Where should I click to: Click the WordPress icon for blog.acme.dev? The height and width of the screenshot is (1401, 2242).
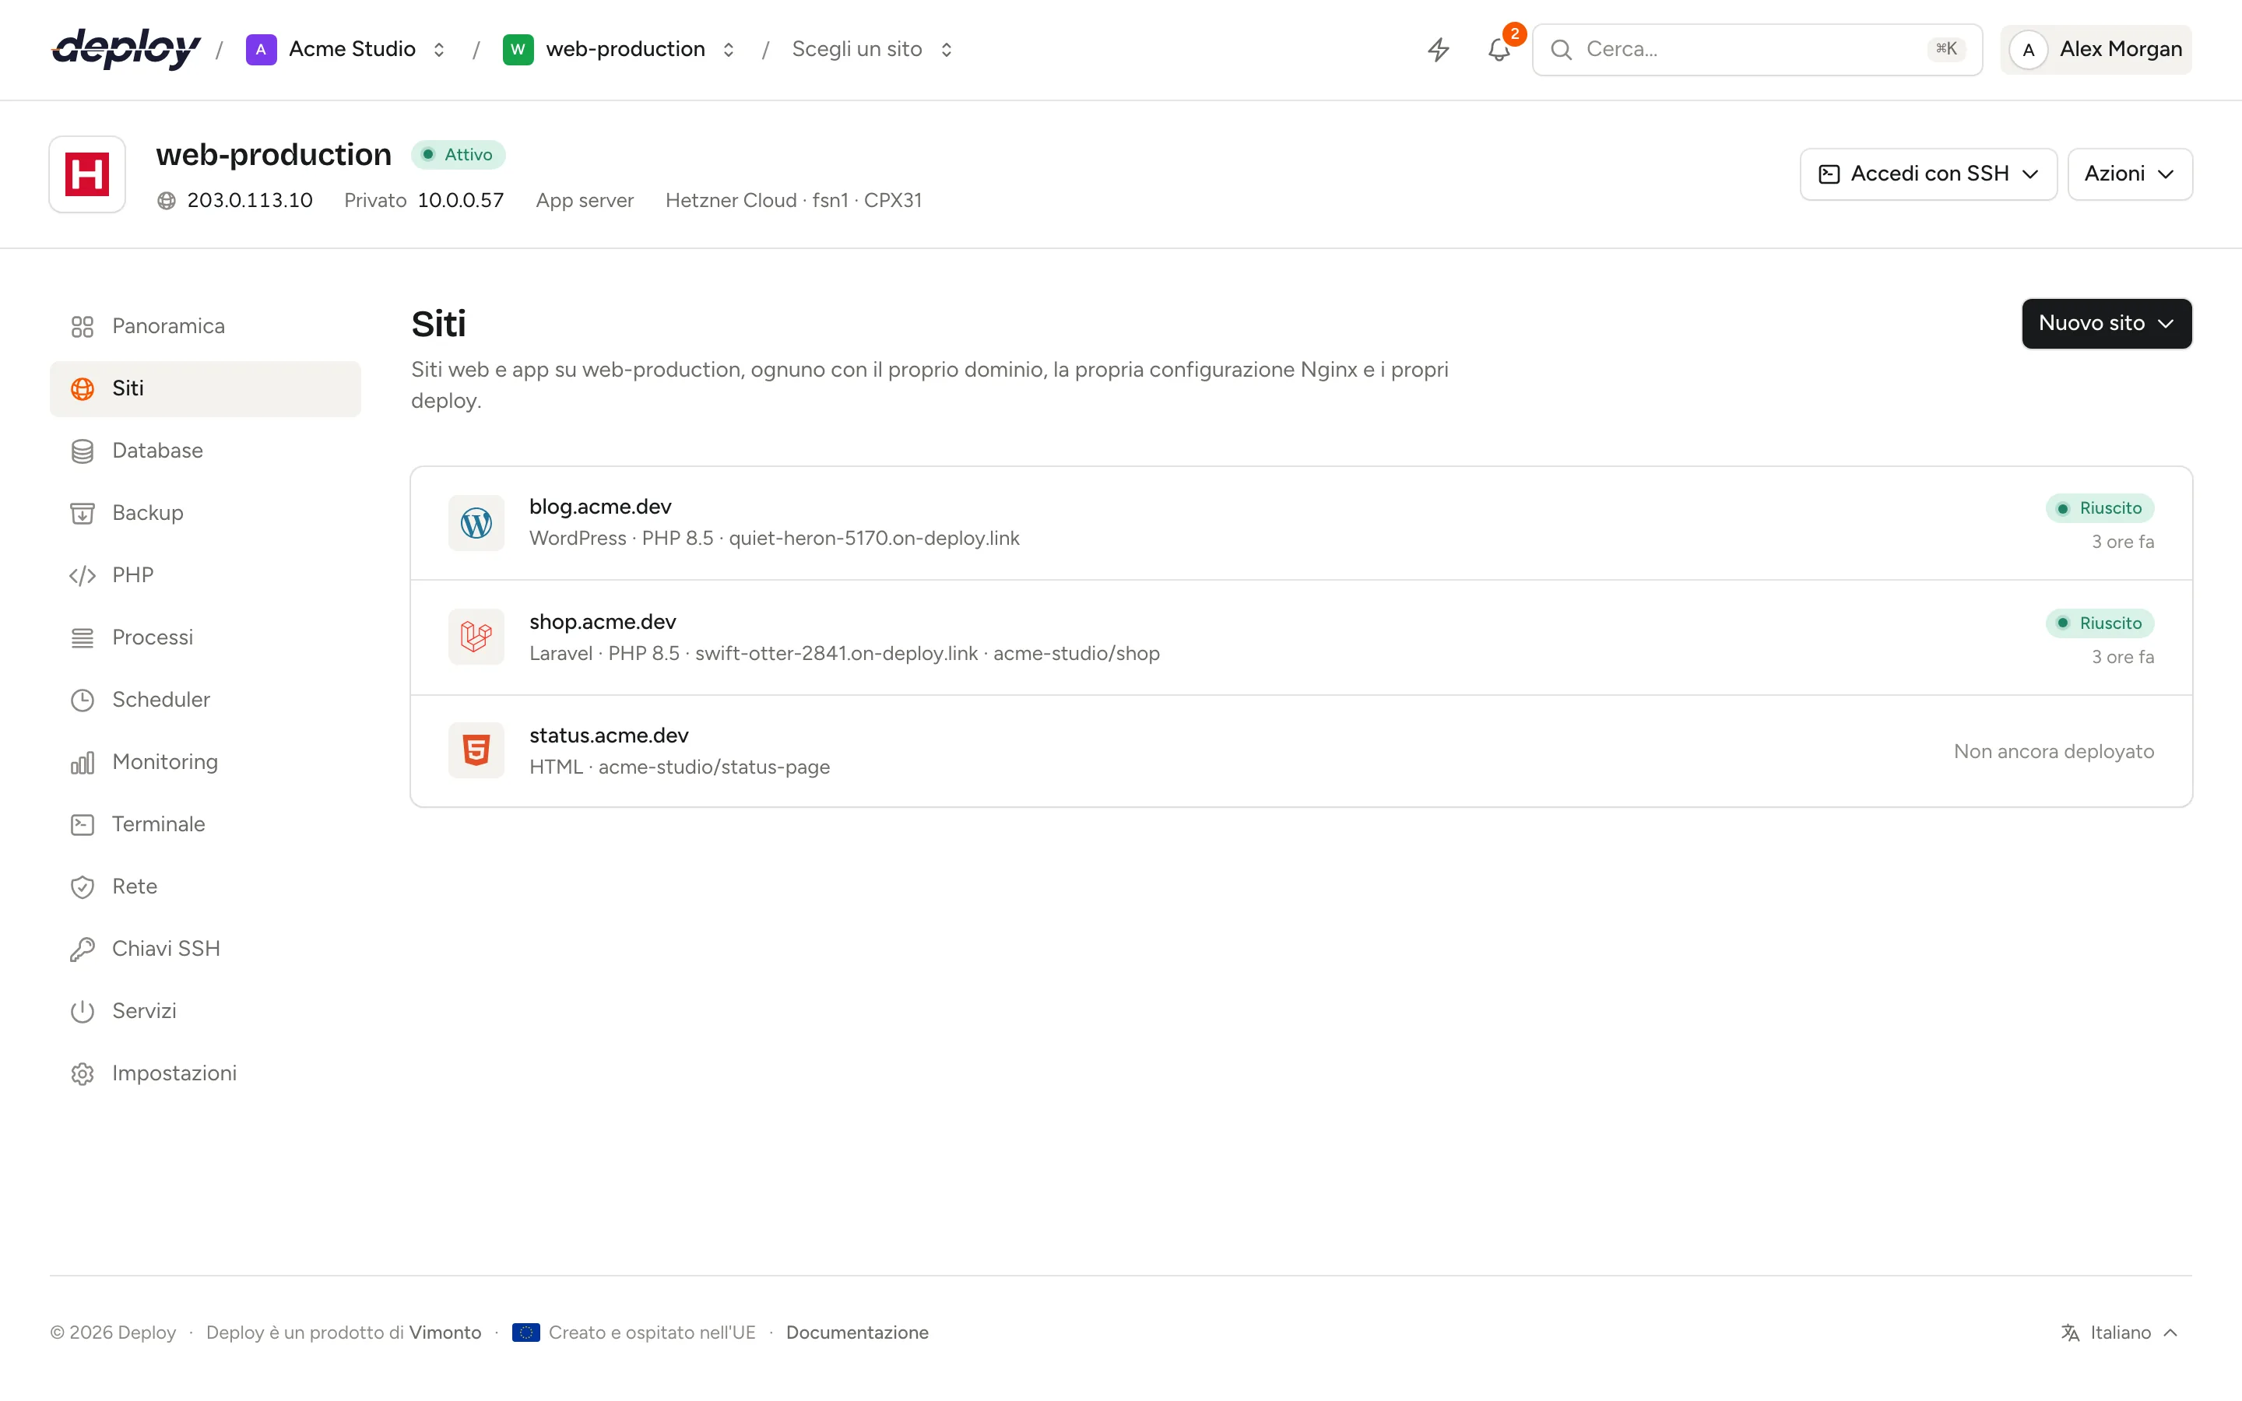476,522
